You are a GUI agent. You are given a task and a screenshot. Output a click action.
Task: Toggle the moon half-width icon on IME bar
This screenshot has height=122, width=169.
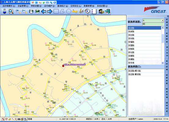(10, 119)
